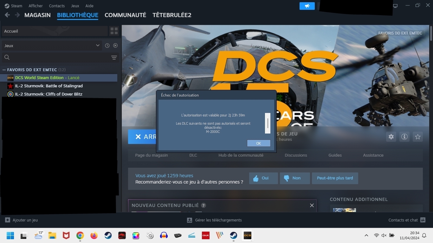The image size is (433, 243).
Task: Open Task View on the taskbar
Action: pos(24,235)
